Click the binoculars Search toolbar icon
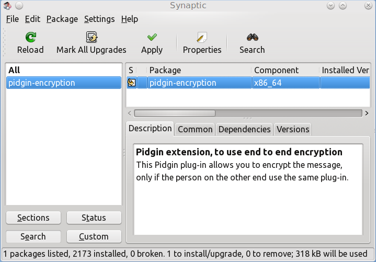 click(x=252, y=37)
